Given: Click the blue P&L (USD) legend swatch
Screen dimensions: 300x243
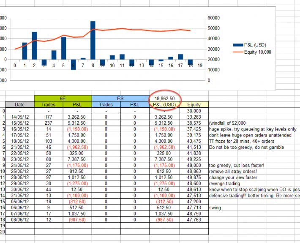Looking at the screenshot, I should [x=239, y=45].
